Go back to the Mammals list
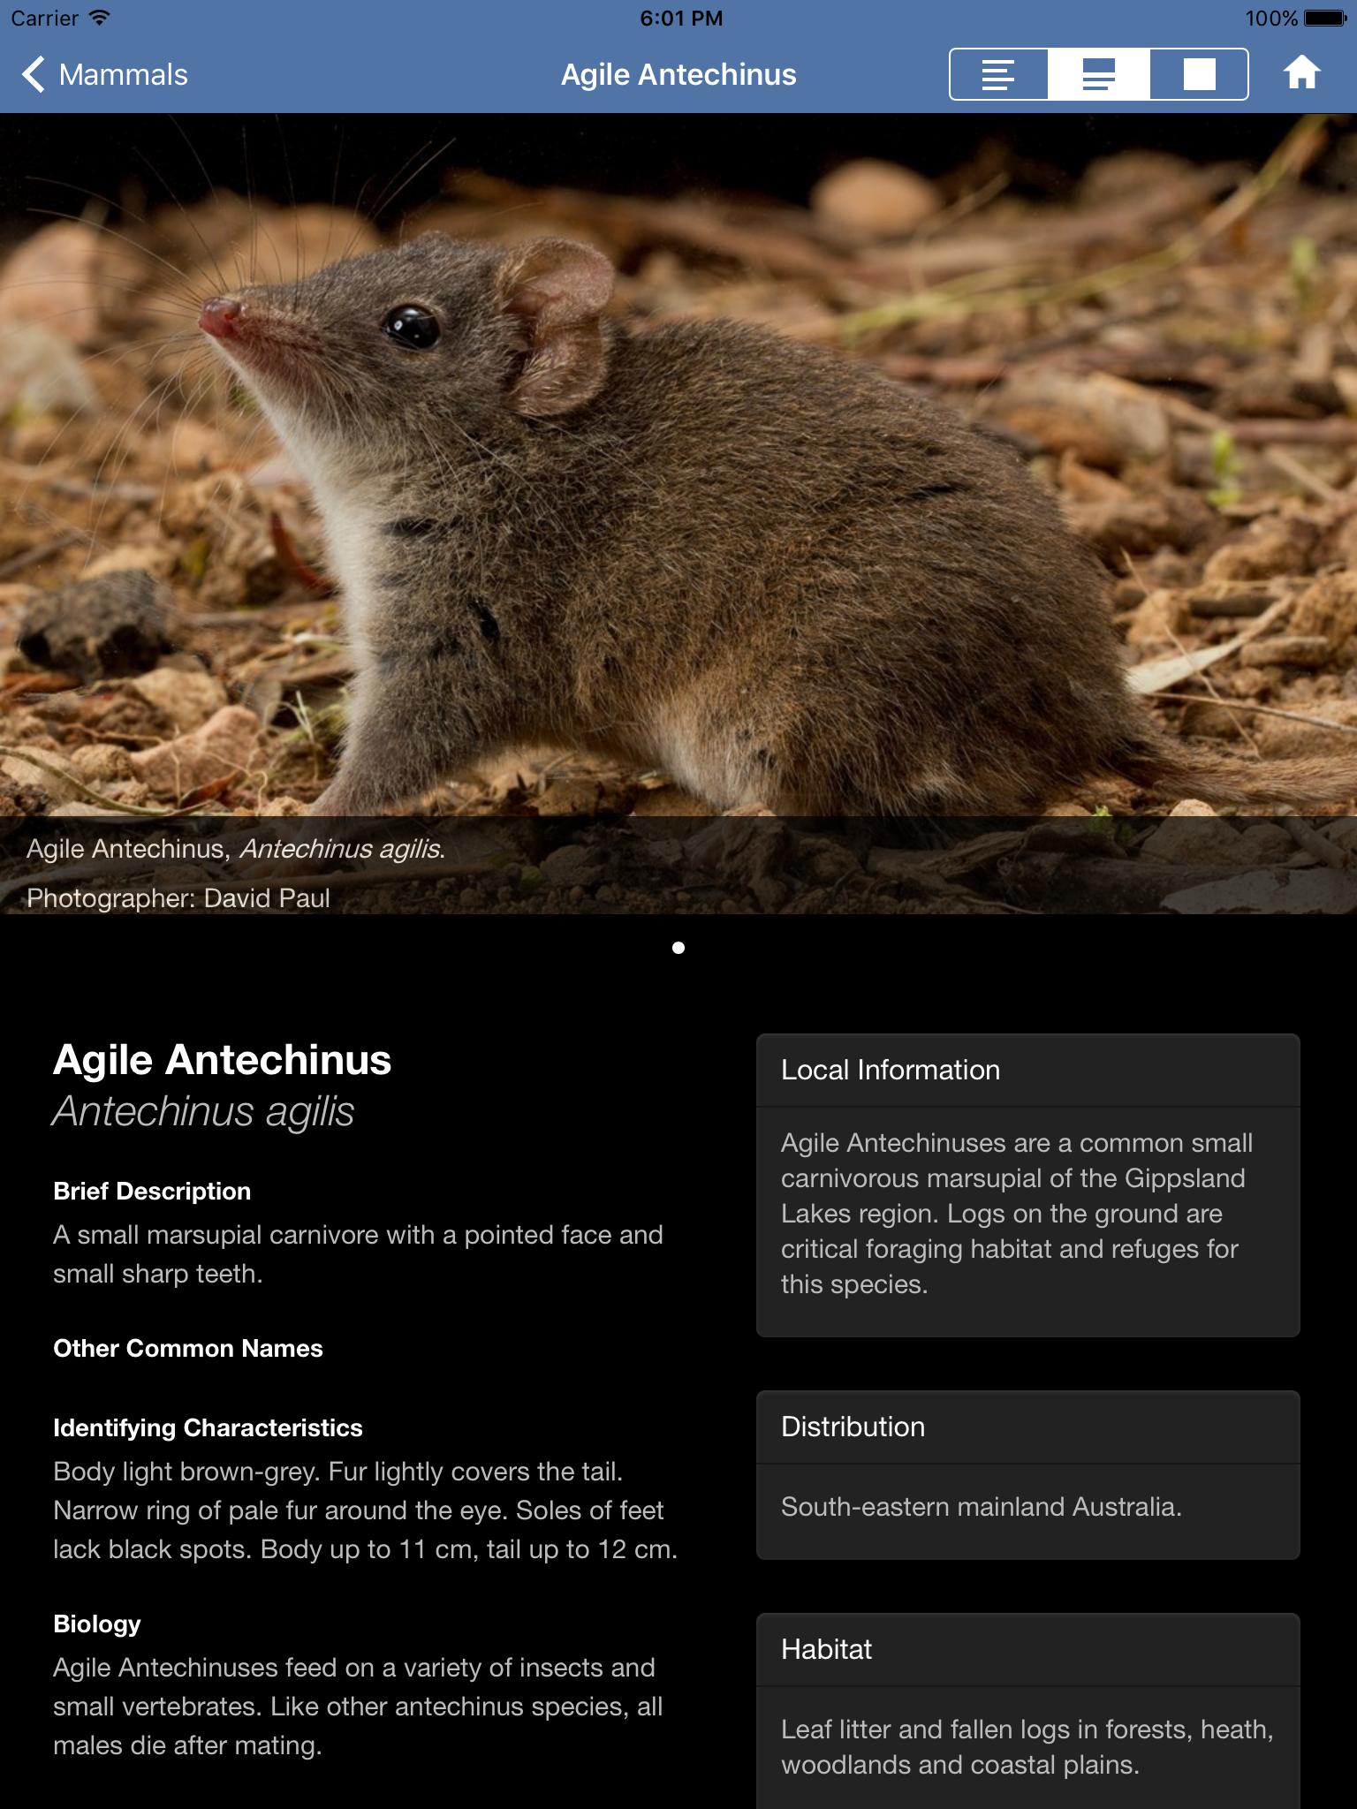Viewport: 1357px width, 1809px height. (x=105, y=74)
